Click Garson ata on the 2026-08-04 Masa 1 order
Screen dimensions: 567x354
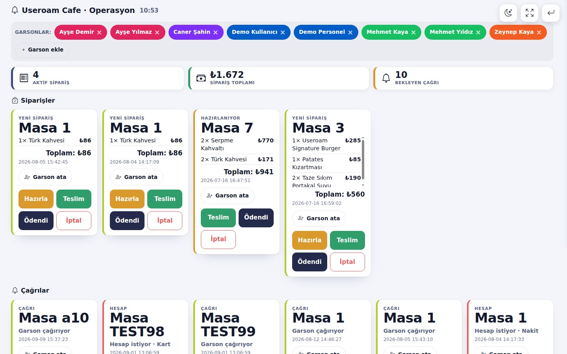click(x=137, y=177)
